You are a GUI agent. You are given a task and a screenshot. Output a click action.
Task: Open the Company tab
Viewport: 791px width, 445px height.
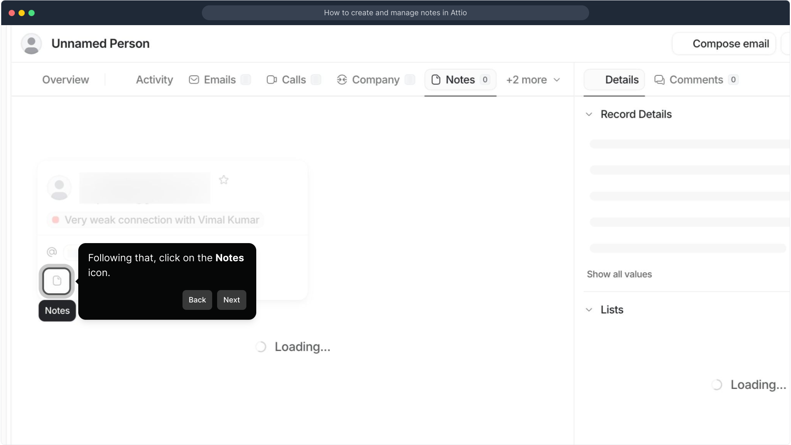point(376,80)
